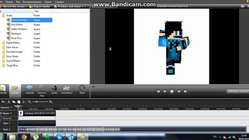Open the Fiber Waves folder
This screenshot has height=140, width=249.
(12, 47)
